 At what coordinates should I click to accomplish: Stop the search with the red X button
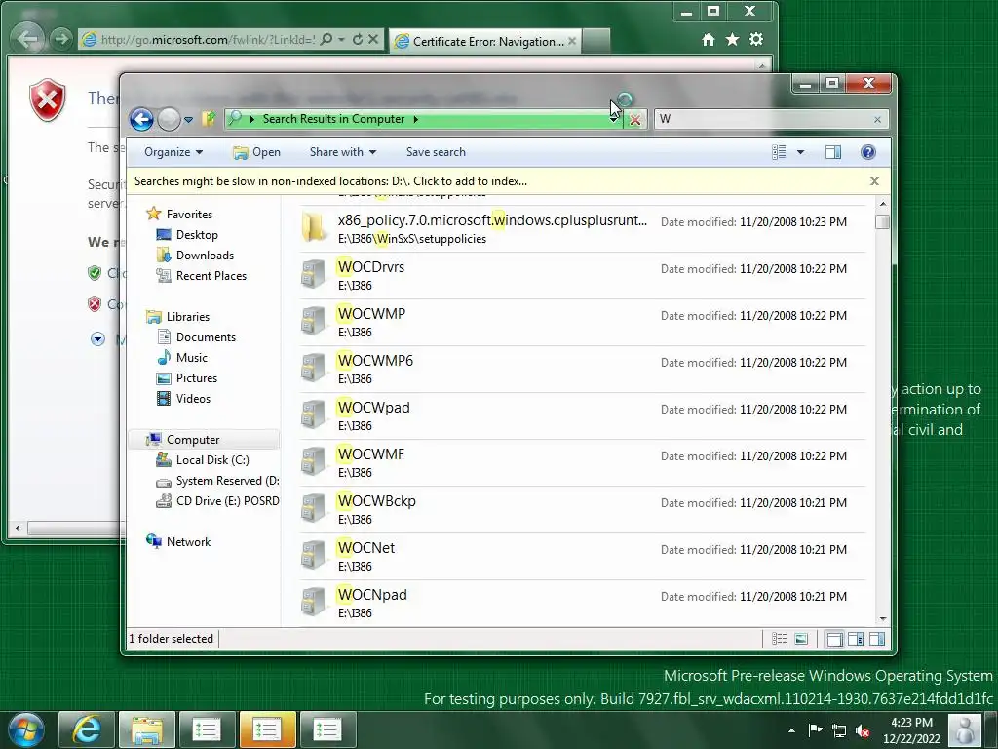click(x=634, y=120)
